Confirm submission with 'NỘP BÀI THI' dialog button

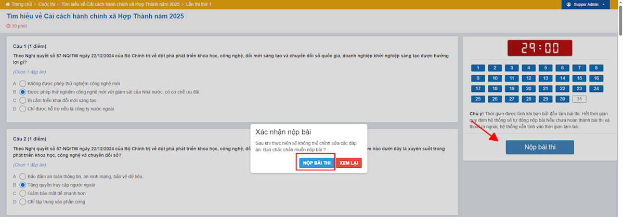(x=317, y=162)
